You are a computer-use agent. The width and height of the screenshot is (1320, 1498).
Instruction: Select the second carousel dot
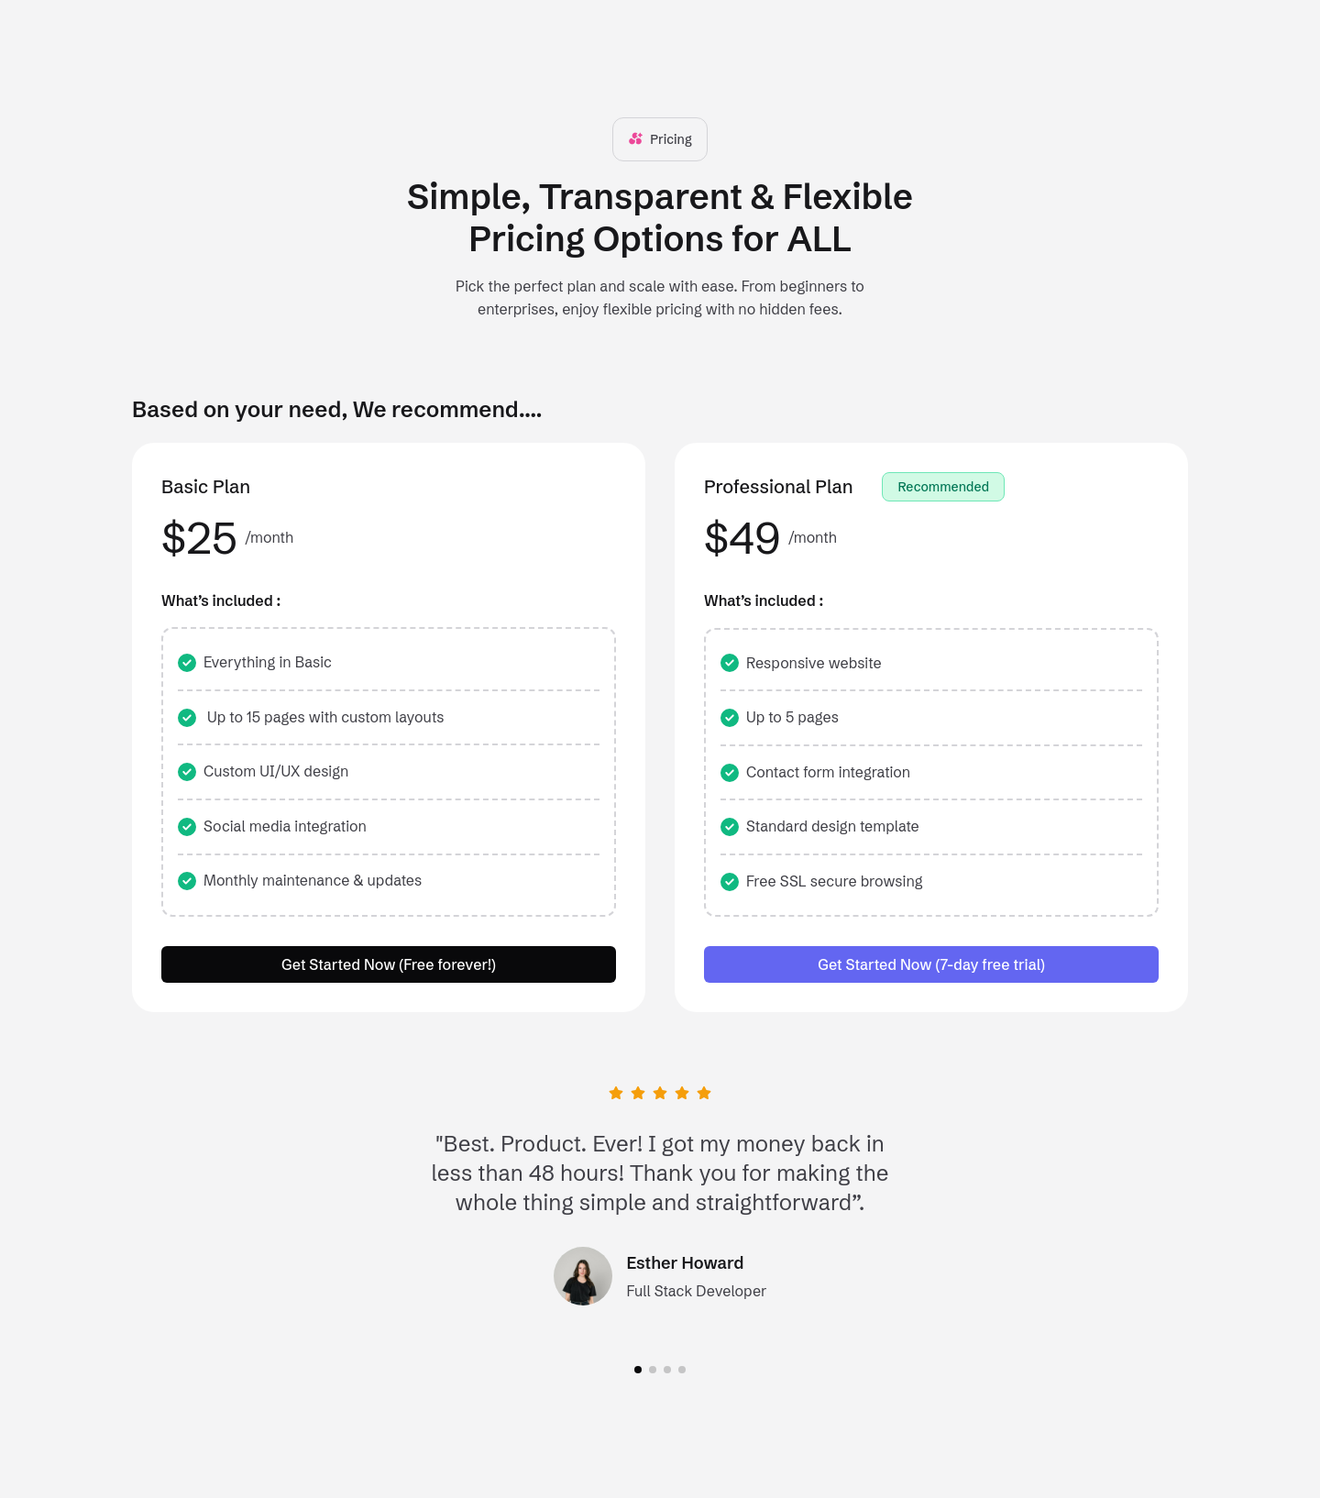(x=653, y=1370)
